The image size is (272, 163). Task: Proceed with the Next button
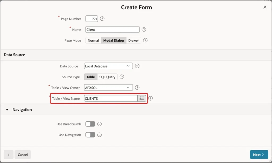click(x=259, y=155)
